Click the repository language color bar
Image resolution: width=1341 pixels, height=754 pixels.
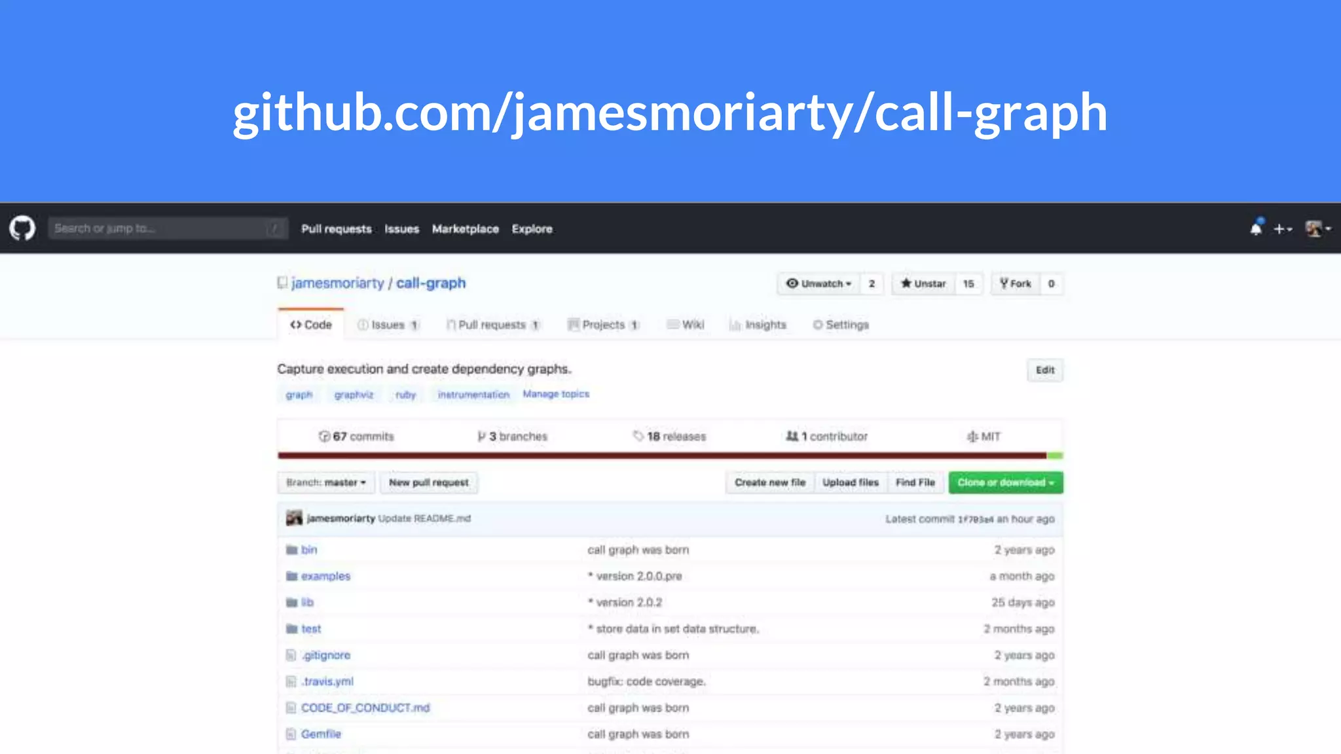661,456
